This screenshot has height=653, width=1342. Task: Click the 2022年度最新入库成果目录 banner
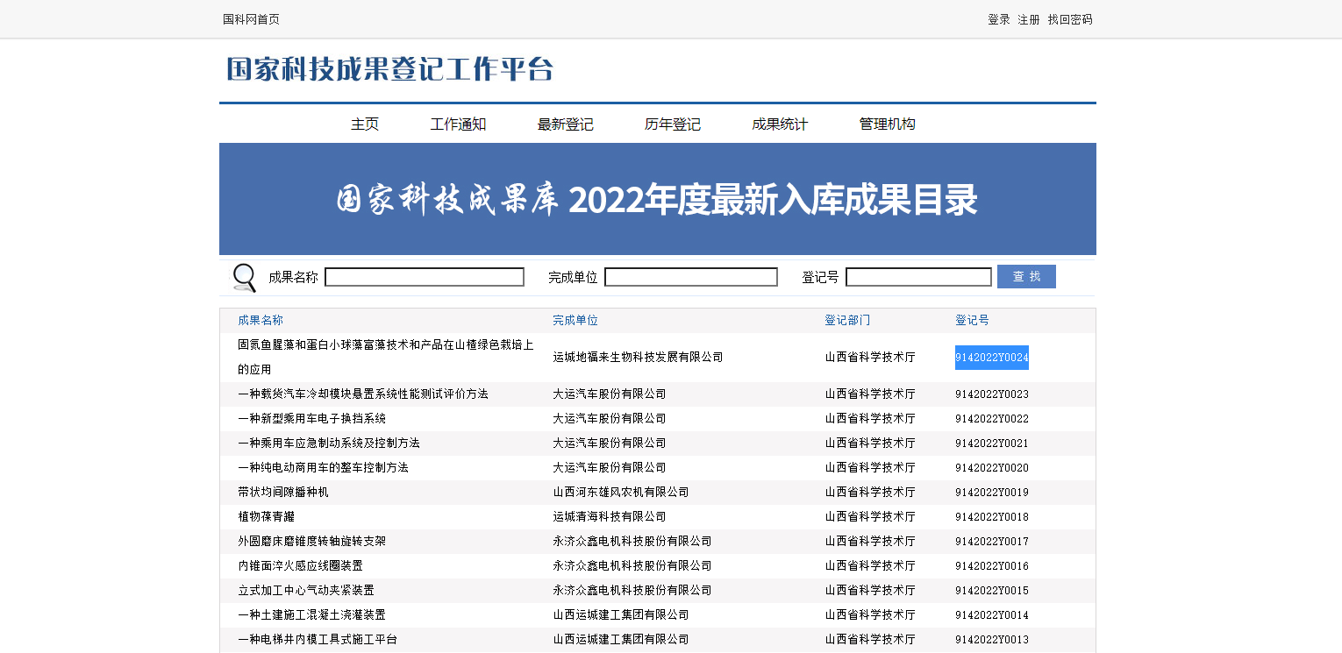658,199
